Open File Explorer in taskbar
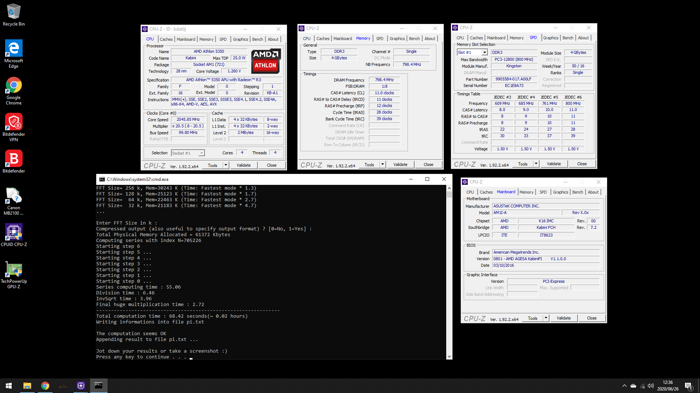Image resolution: width=700 pixels, height=393 pixels. 27,386
